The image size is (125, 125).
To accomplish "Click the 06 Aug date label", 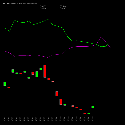I will tap(68, 119).
